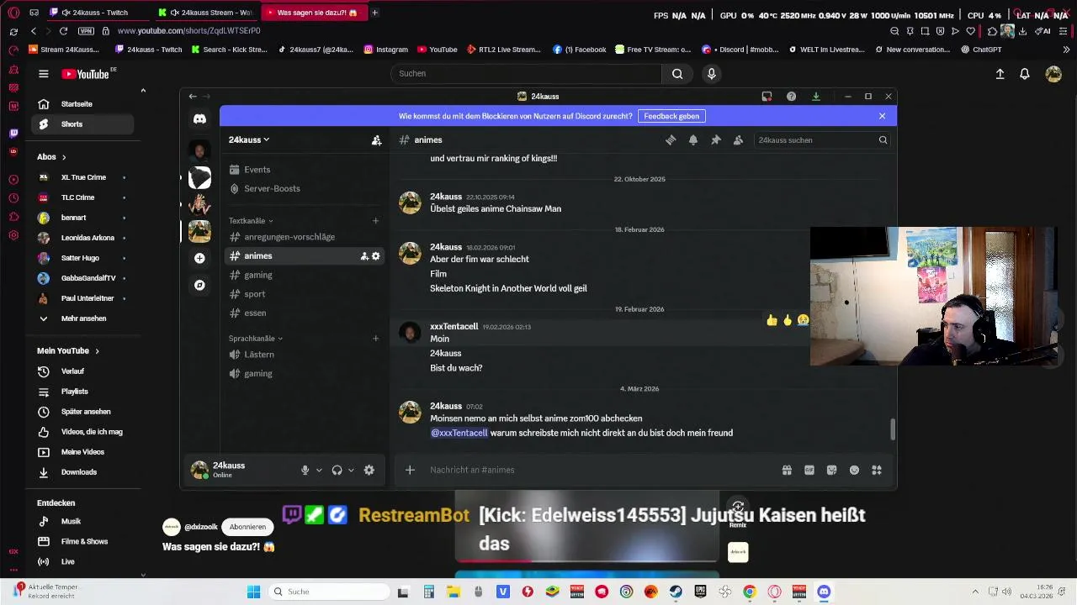Click @xxxTentacell mention link

(459, 433)
